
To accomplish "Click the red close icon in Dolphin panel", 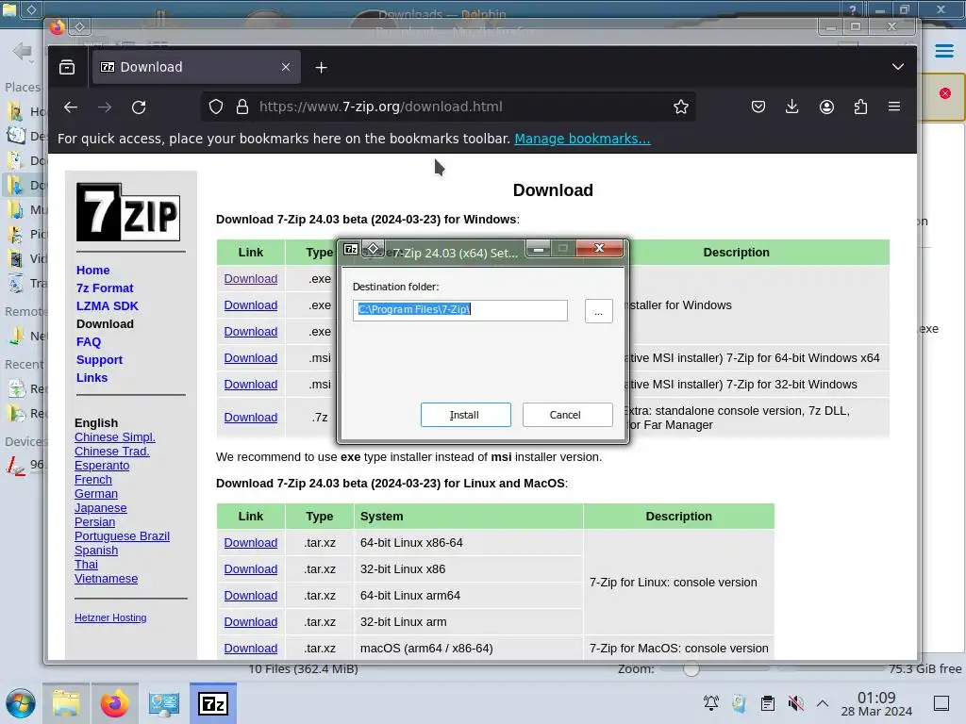I will [945, 93].
